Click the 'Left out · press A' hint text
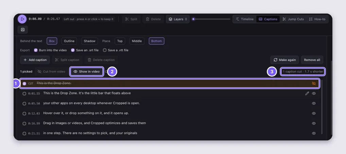Screen dimensions: 346x154 (88, 19)
